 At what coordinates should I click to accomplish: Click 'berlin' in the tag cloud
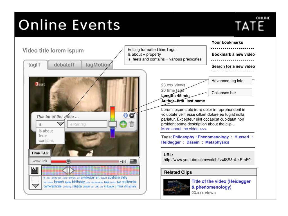(x=68, y=182)
